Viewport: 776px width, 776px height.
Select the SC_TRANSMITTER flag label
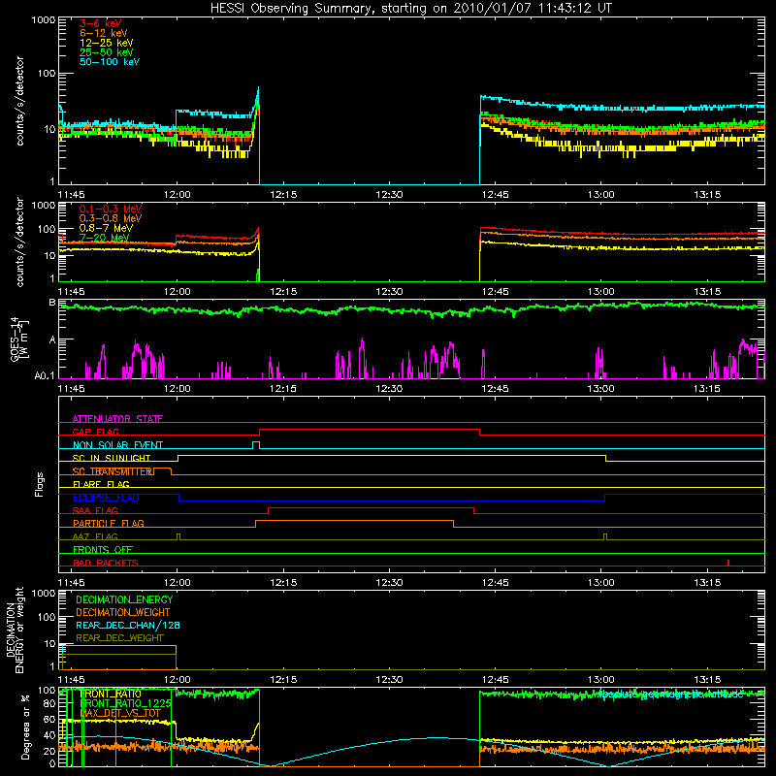(113, 471)
